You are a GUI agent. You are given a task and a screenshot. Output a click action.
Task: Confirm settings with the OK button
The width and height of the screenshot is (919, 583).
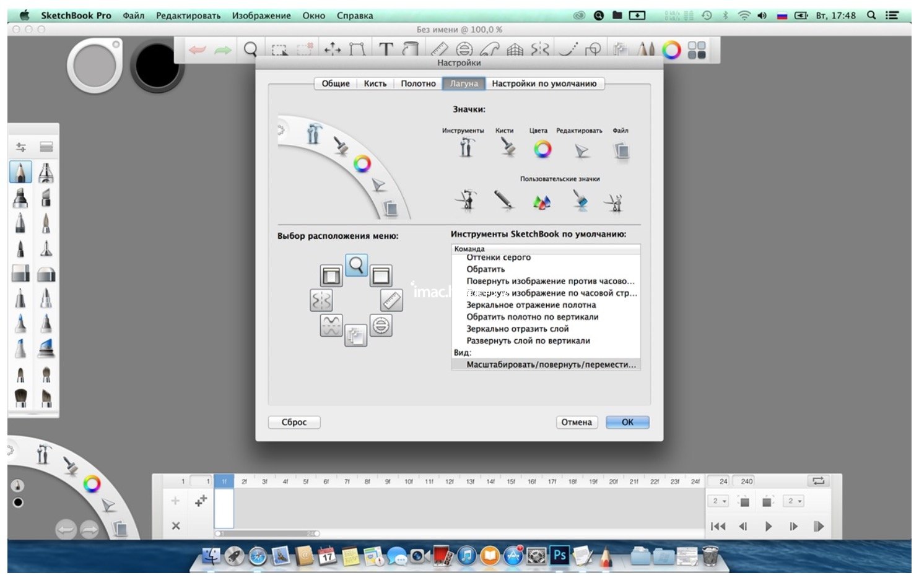627,422
